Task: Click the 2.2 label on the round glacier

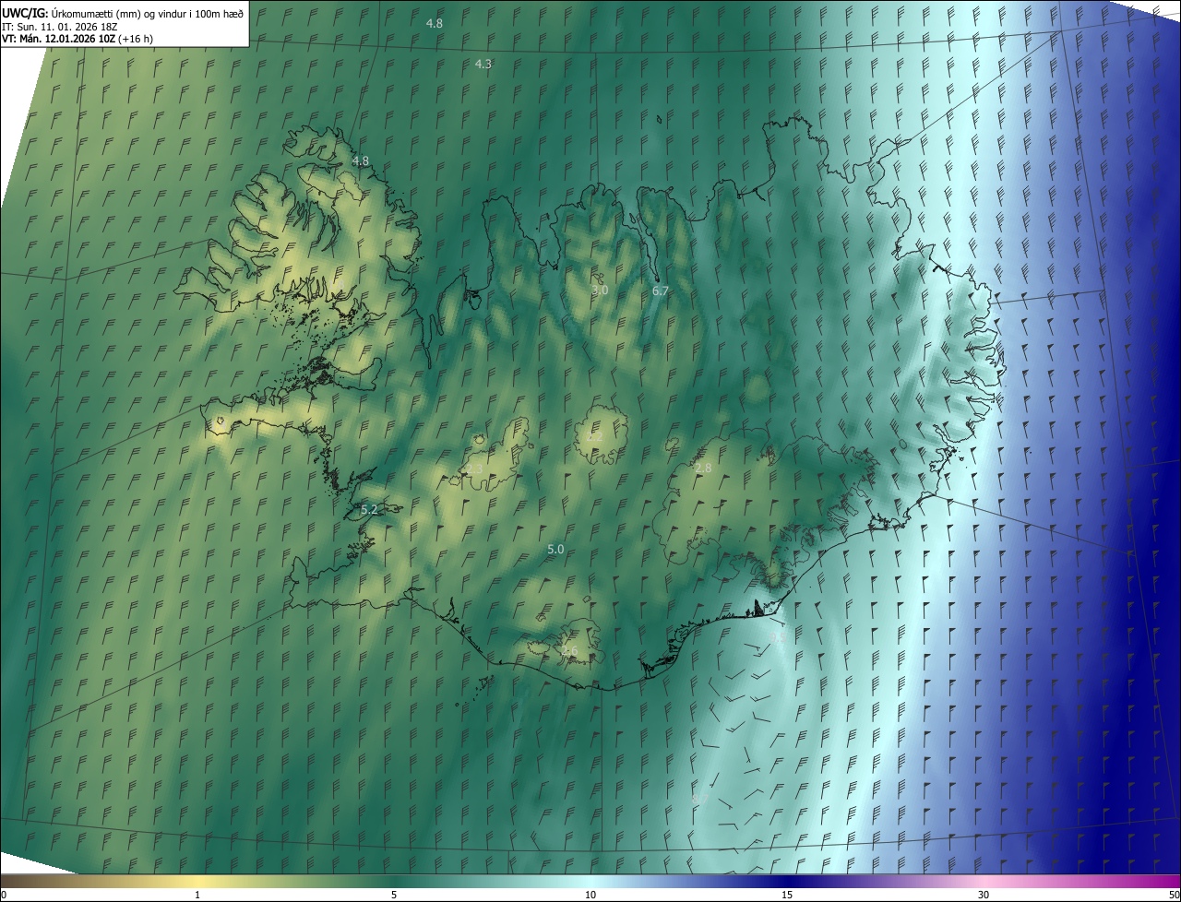Action: [595, 435]
